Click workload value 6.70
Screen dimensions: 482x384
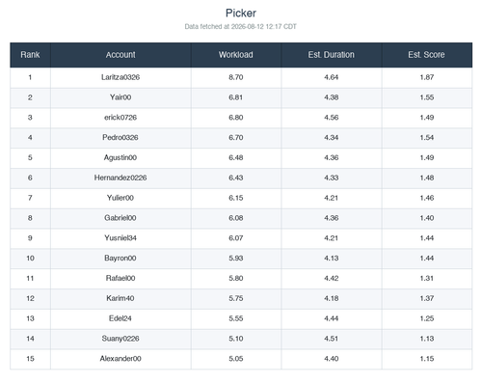tap(236, 138)
